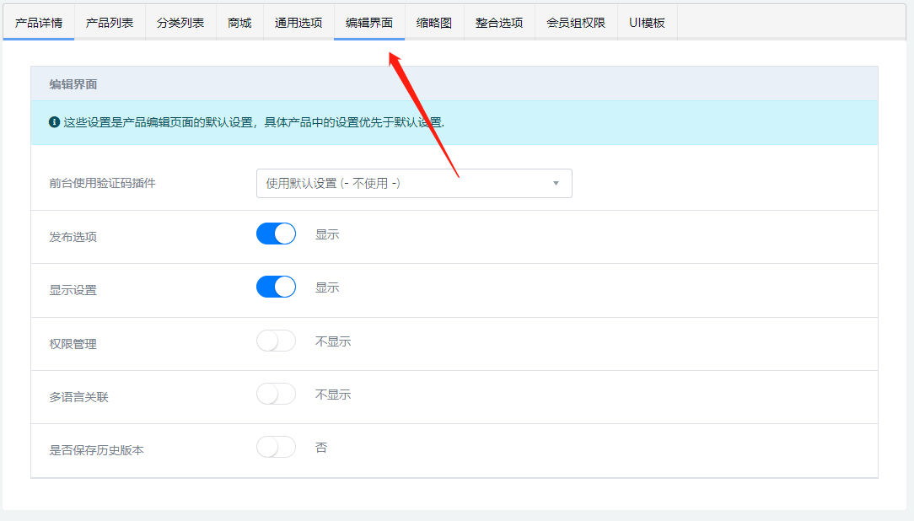
Task: Open the 整合选项 tab
Action: point(499,23)
